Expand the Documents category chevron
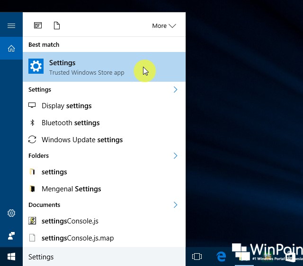The width and height of the screenshot is (303, 266). pos(175,205)
